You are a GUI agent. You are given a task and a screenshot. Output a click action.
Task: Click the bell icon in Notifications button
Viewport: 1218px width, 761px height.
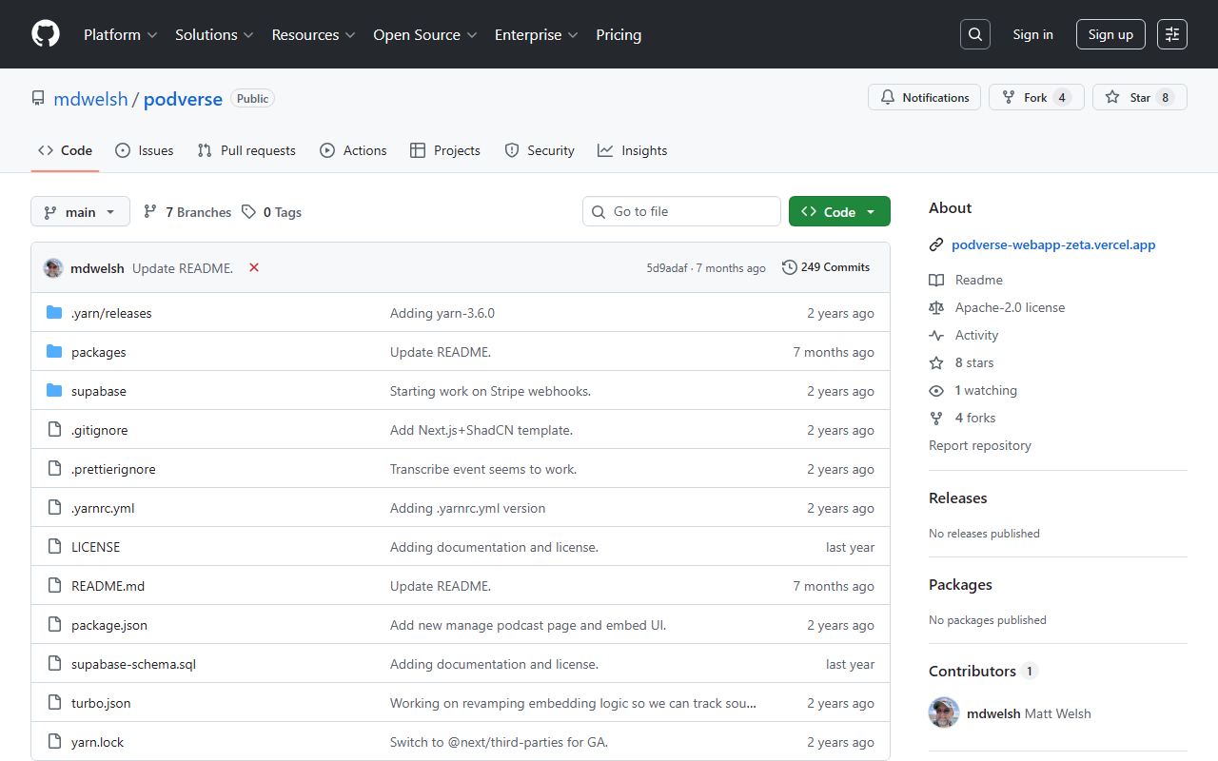pos(888,97)
